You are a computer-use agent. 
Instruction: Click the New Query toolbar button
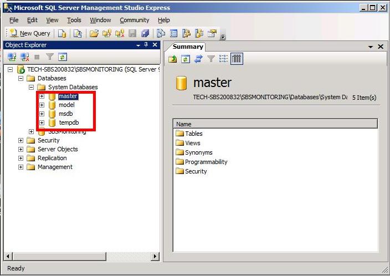click(29, 33)
